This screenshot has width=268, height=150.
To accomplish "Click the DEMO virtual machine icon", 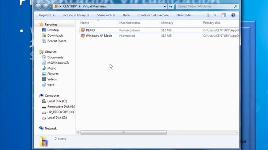I will (83, 30).
